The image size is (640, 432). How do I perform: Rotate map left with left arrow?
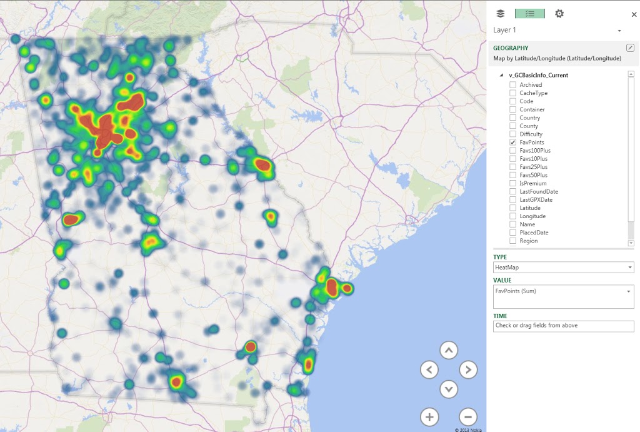click(429, 369)
